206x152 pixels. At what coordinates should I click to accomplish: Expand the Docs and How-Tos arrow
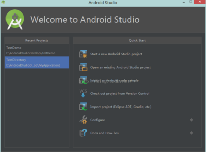click(x=191, y=133)
